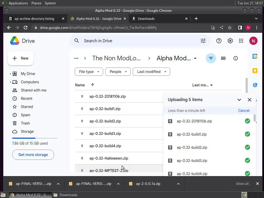This screenshot has height=198, width=264.
Task: Close the upload progress panel
Action: pos(249,100)
